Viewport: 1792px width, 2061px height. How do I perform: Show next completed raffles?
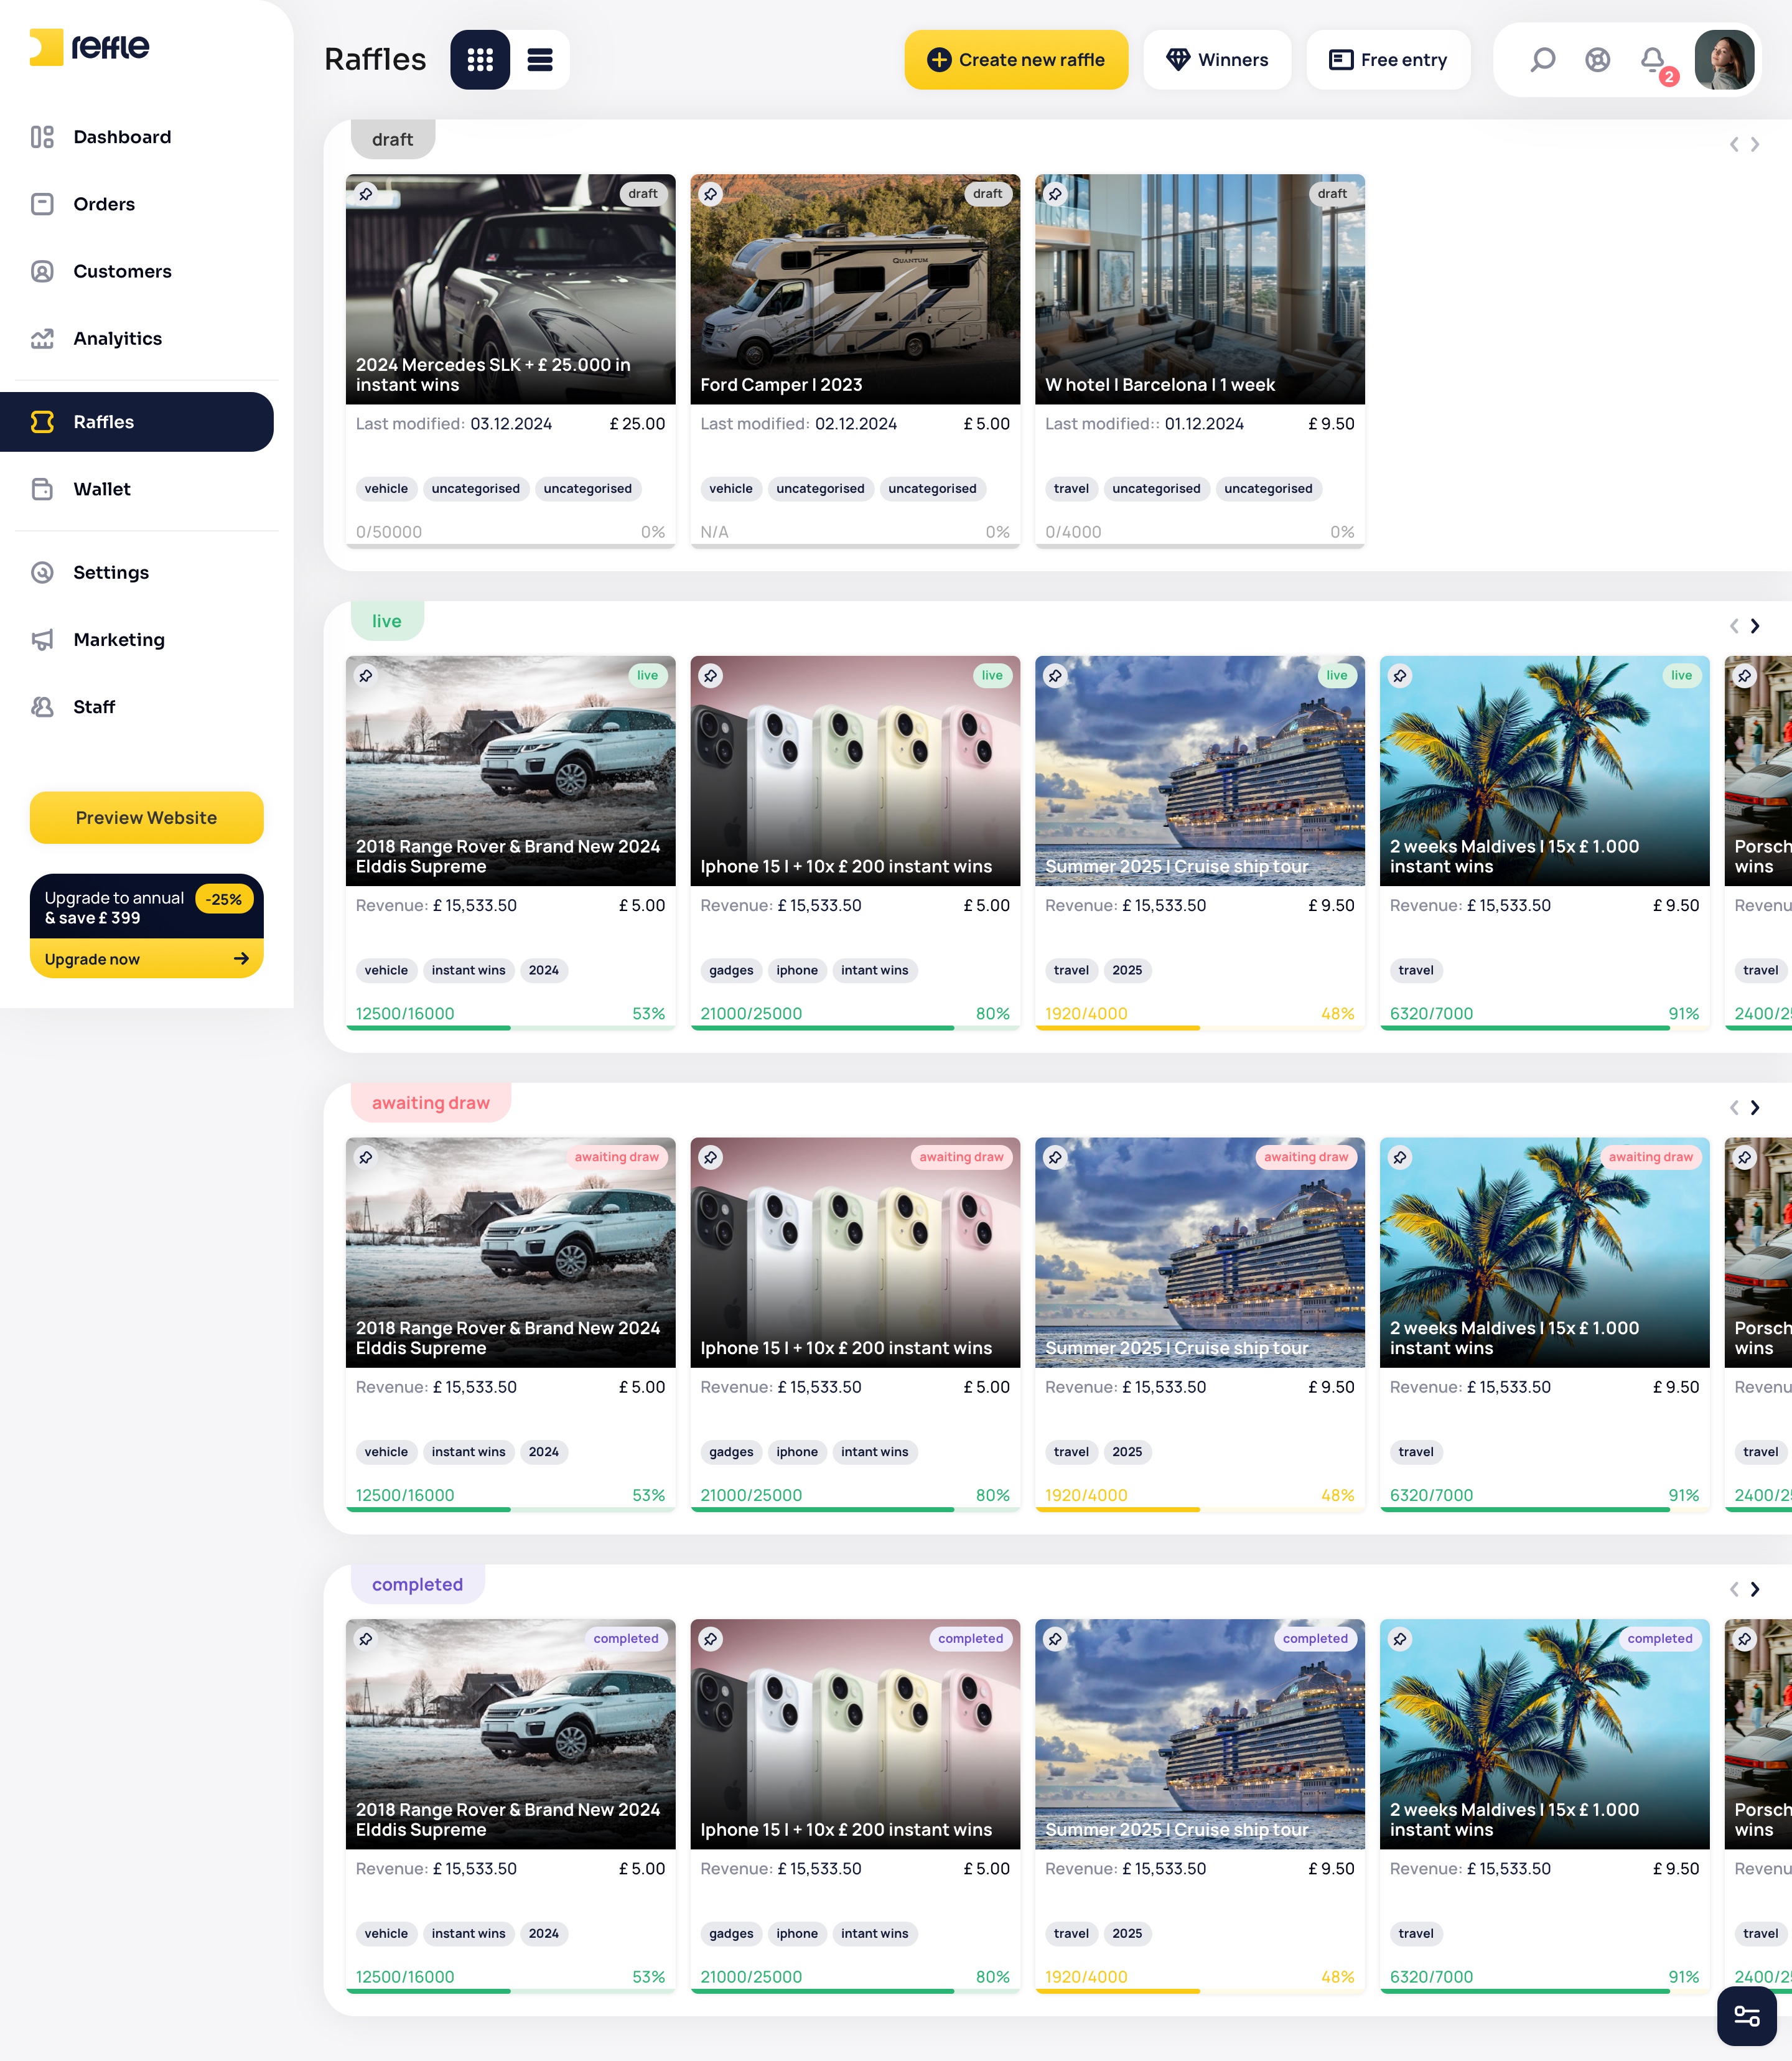[1755, 1590]
